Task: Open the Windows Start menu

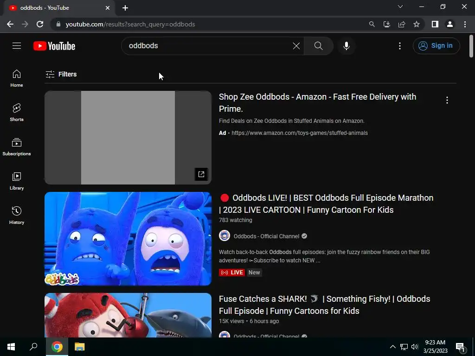Action: point(11,347)
